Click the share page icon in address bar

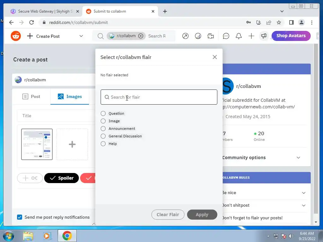269,22
